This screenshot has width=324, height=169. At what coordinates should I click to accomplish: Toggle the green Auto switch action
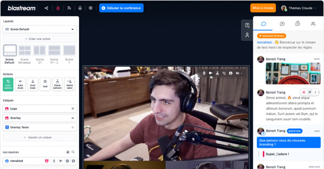(8, 84)
